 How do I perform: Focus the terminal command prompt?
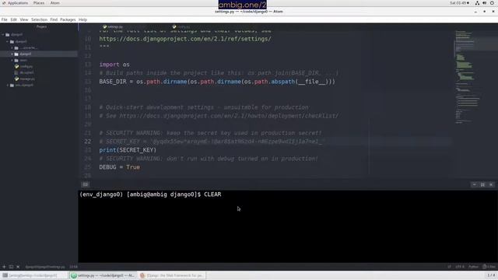(x=150, y=194)
